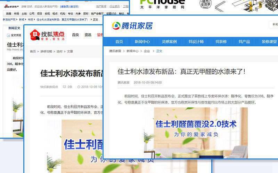Viewport: 278px width, 173px height.
Task: Select 宏观 in Sina navigation bar
Action: click(x=47, y=13)
